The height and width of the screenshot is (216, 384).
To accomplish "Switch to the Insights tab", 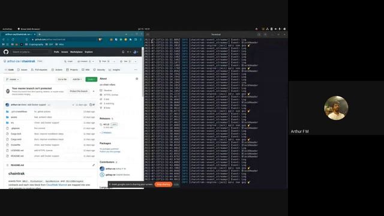I will point(115,70).
